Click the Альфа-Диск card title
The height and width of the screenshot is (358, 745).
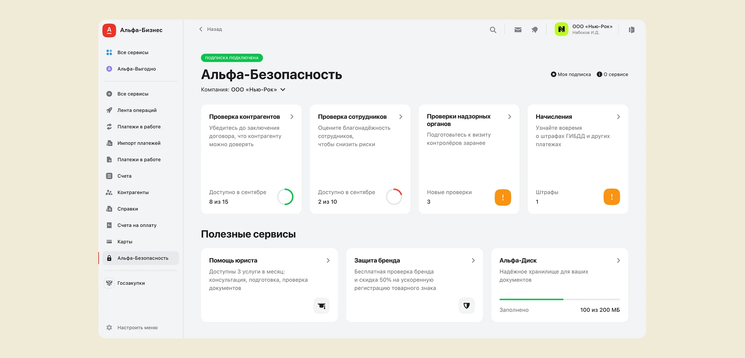518,261
